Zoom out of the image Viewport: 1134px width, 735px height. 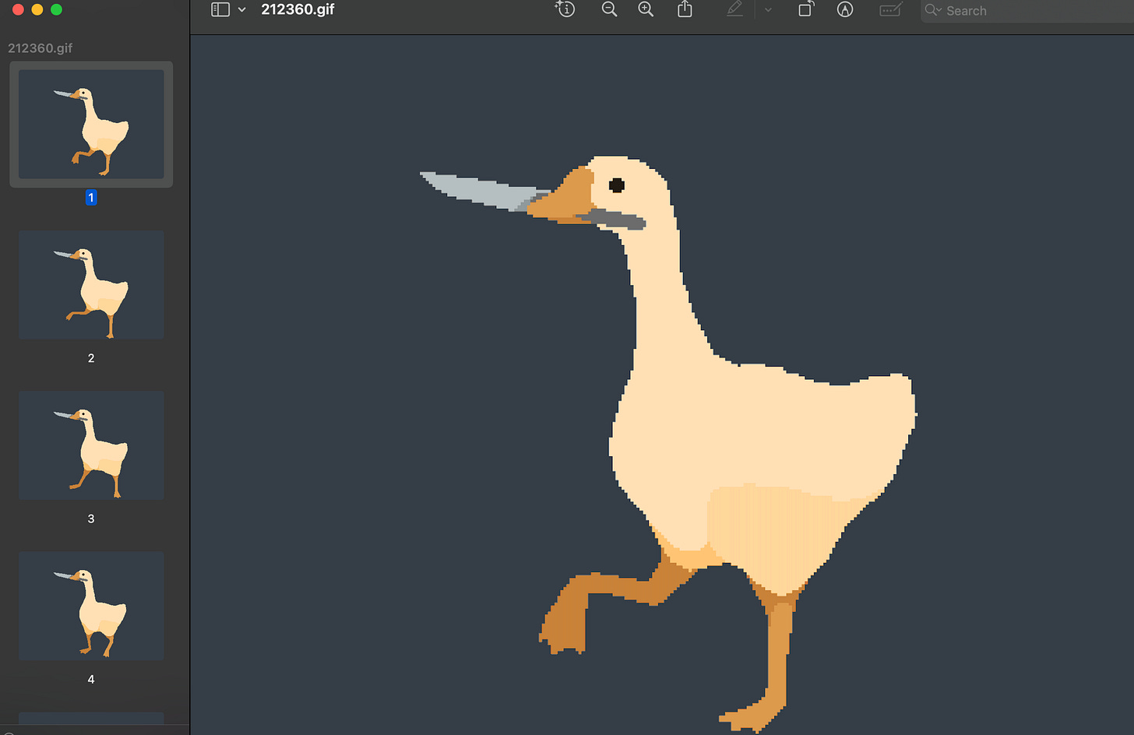coord(609,9)
